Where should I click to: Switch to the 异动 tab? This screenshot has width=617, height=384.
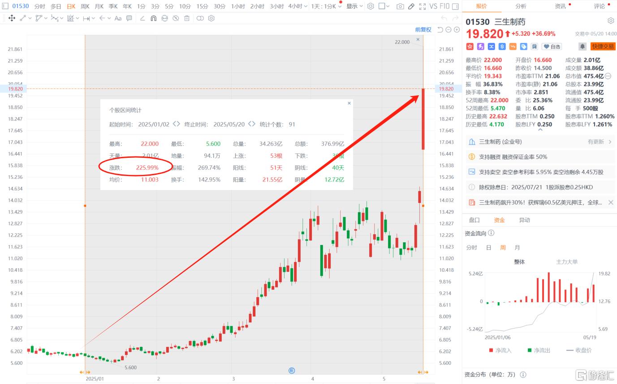[x=524, y=220]
